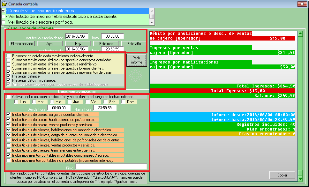The image size is (309, 187).
Task: Click the Filtro text field
Action: [111, 167]
